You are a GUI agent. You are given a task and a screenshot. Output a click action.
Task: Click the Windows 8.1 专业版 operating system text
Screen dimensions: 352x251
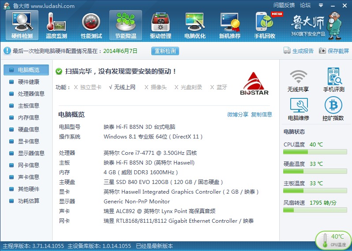[x=153, y=136]
